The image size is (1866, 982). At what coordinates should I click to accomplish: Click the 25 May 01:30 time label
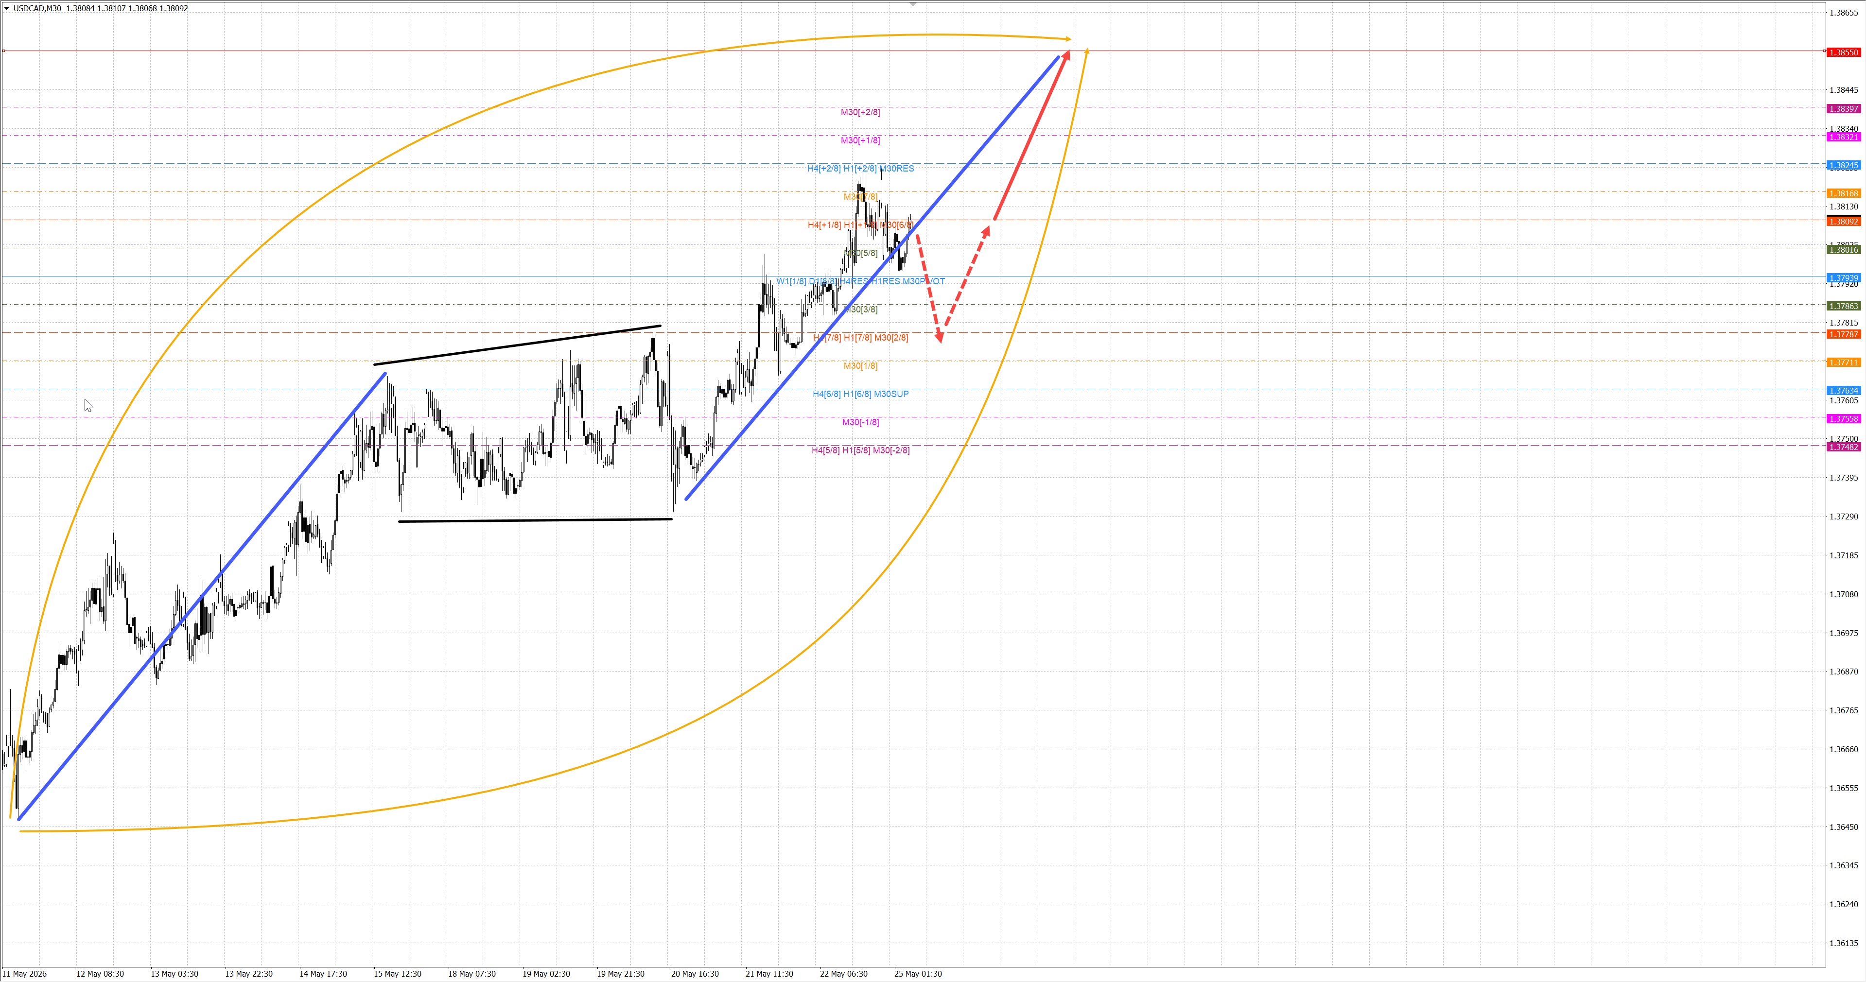point(918,974)
